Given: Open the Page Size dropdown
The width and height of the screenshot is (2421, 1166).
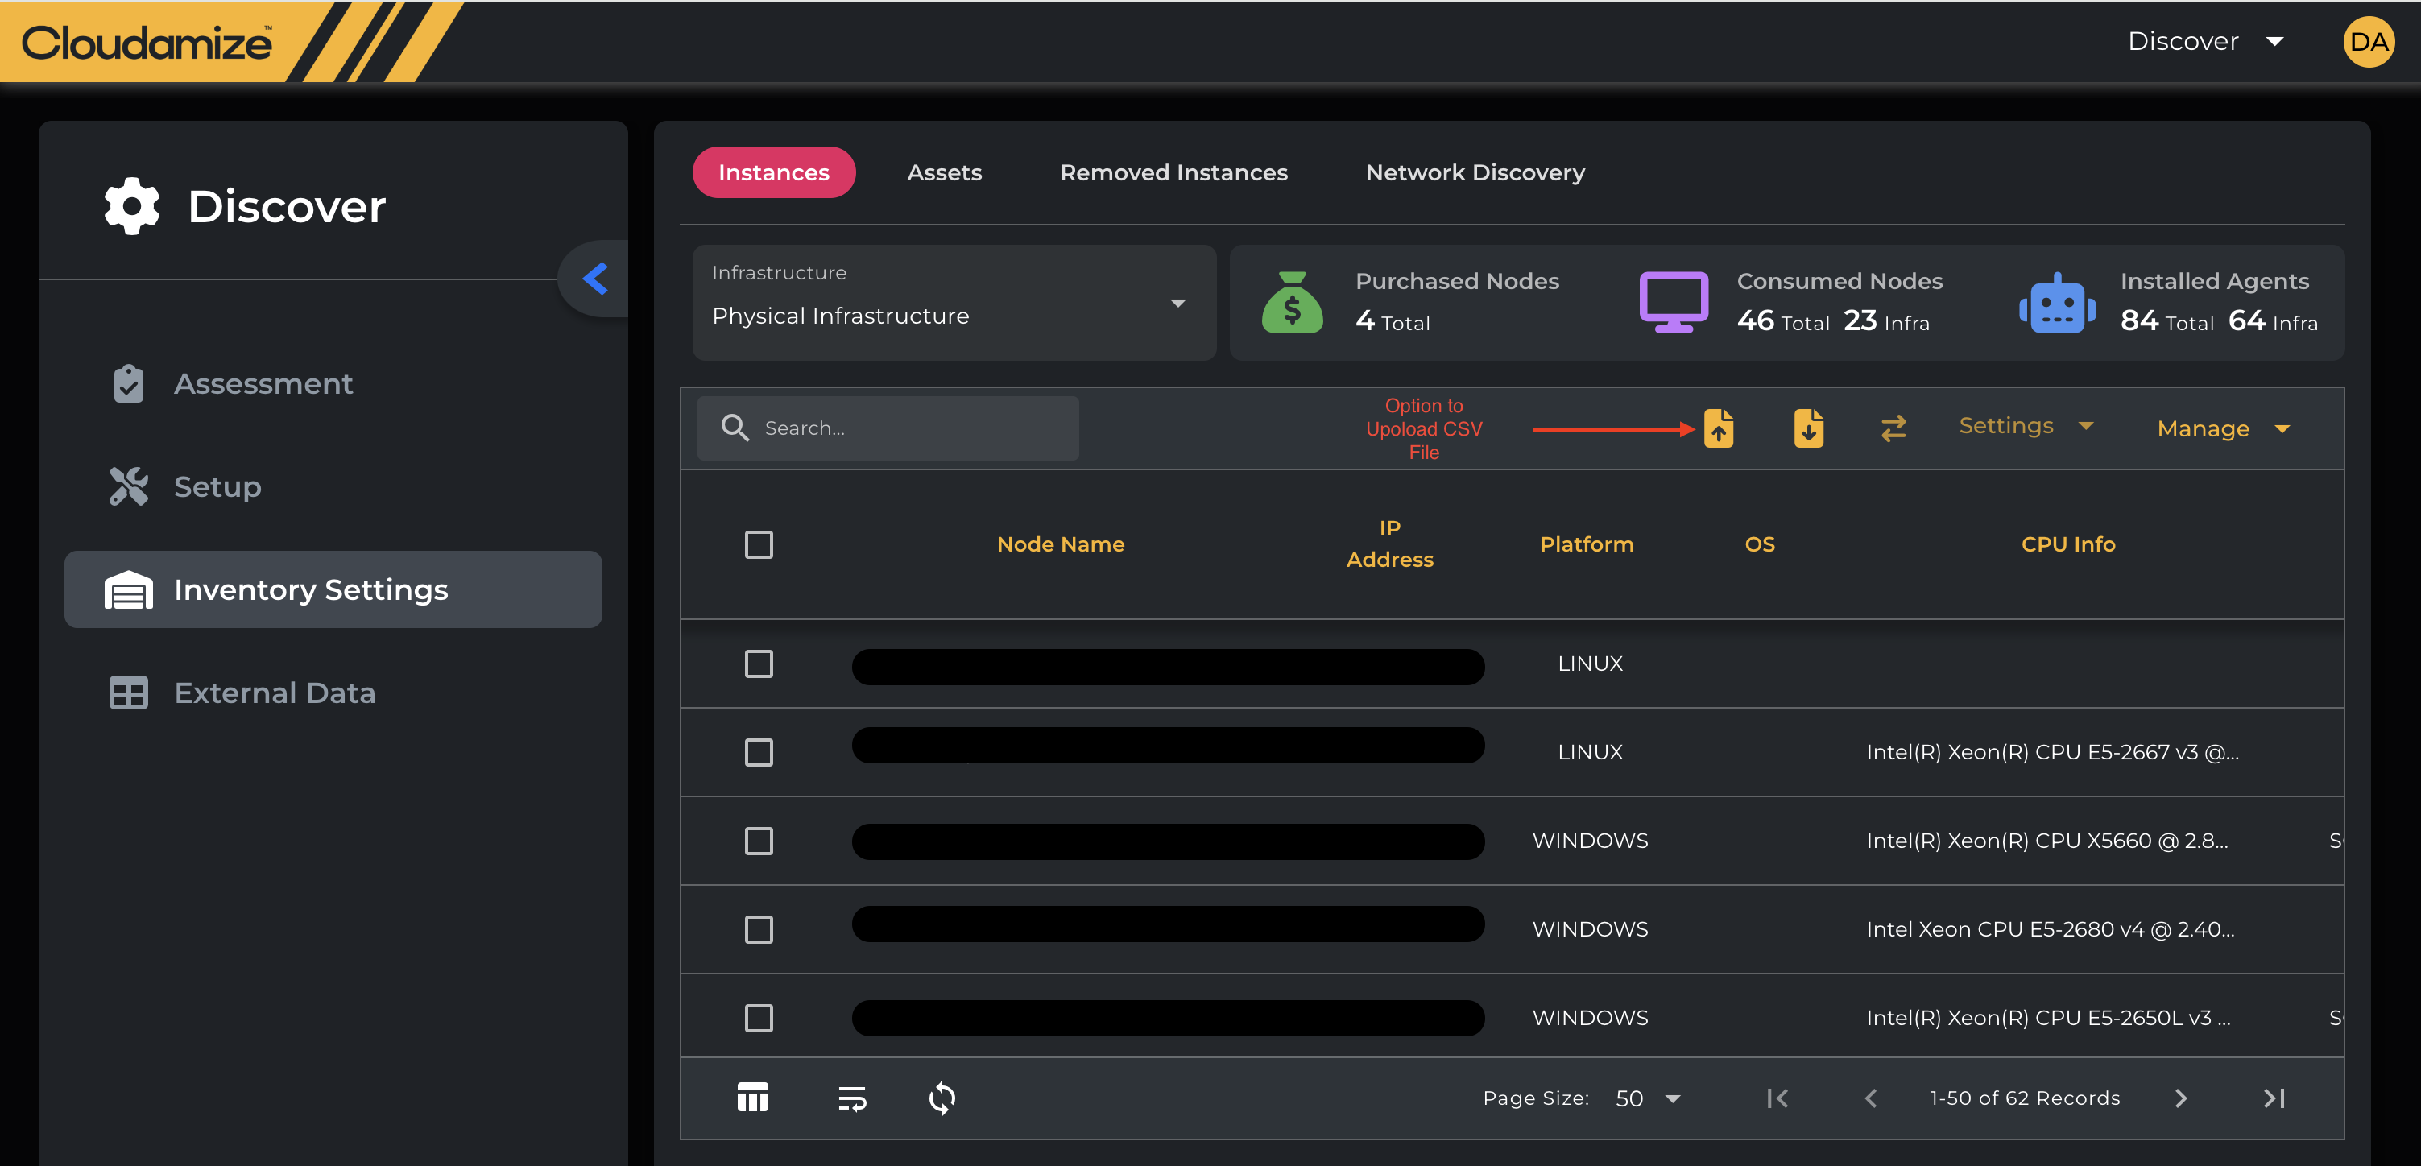Looking at the screenshot, I should click(1648, 1098).
